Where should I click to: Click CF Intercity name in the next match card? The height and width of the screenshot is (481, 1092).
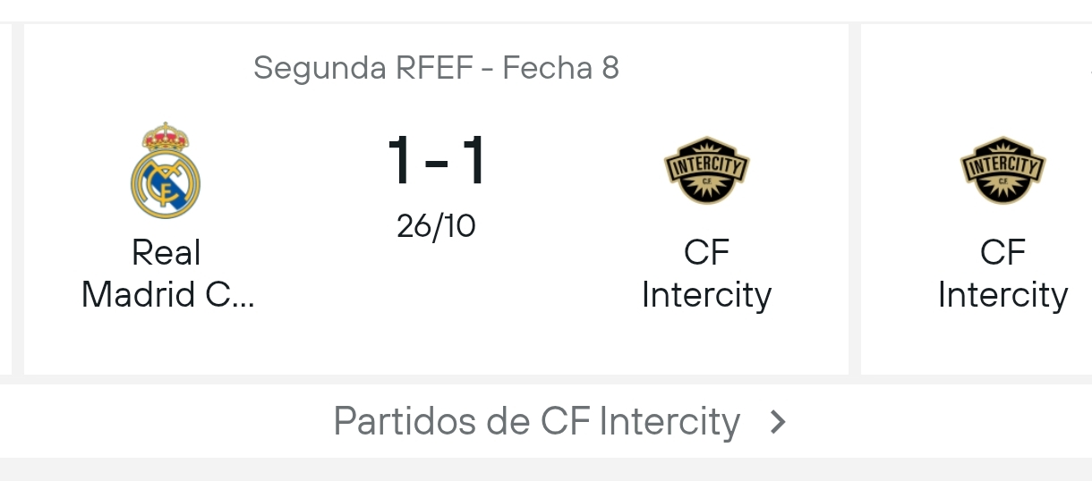[x=1002, y=274]
